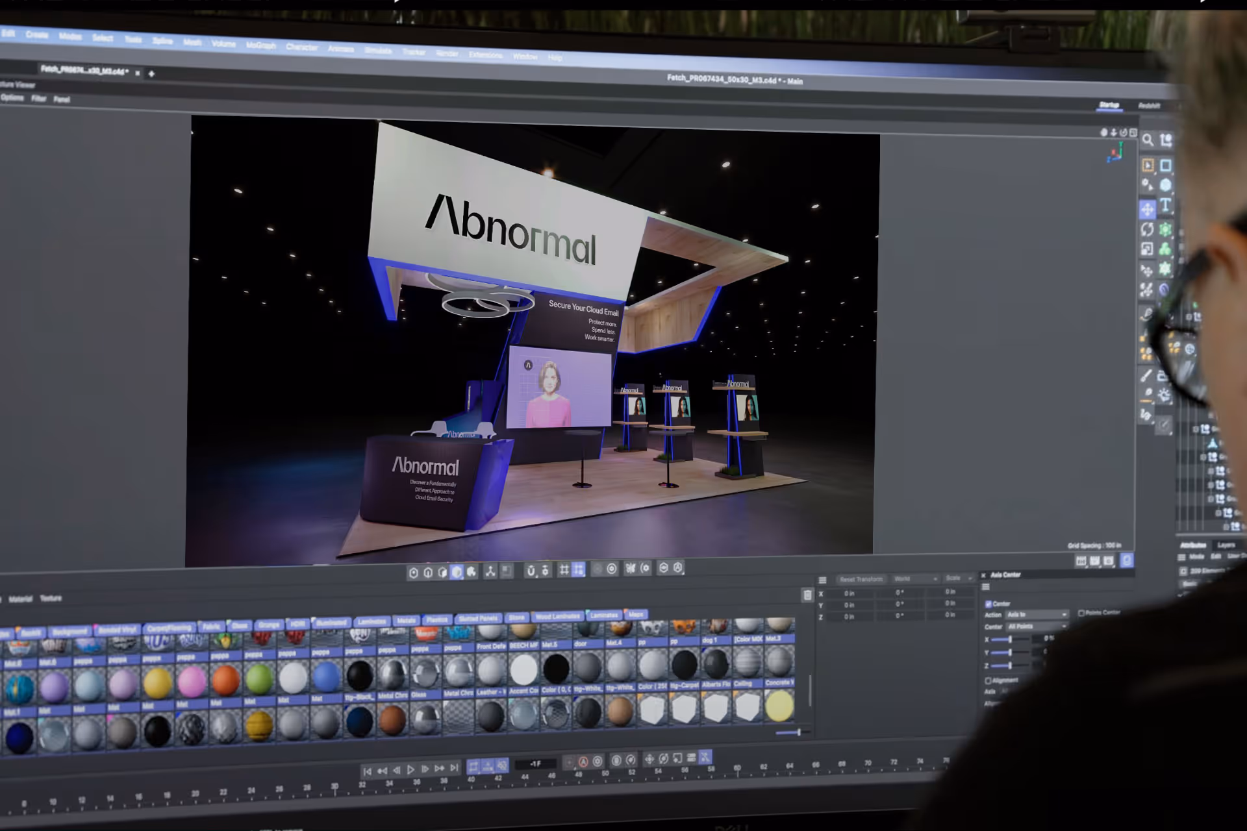Click the brush tool icon in right toolbar

pyautogui.click(x=1146, y=375)
